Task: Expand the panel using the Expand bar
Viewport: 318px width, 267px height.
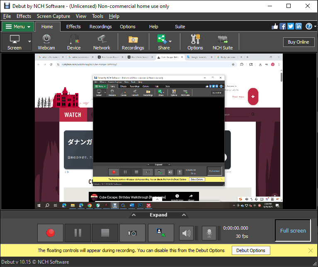Action: point(158,215)
